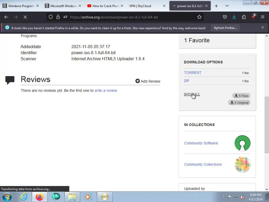Open site permissions icon in address bar
This screenshot has height=202, width=269.
[x=65, y=17]
